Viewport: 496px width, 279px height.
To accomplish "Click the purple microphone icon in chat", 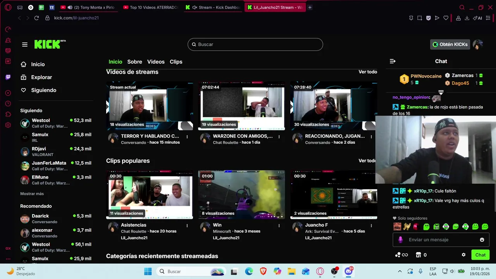I will [401, 240].
